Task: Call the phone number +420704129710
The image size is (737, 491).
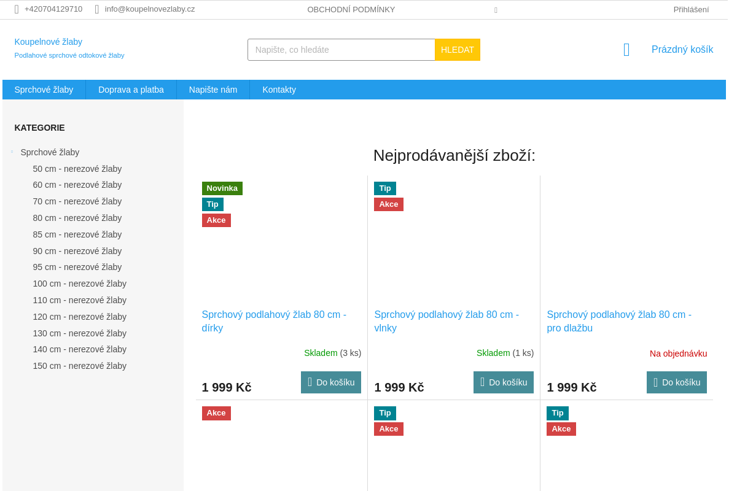Action: pos(53,9)
